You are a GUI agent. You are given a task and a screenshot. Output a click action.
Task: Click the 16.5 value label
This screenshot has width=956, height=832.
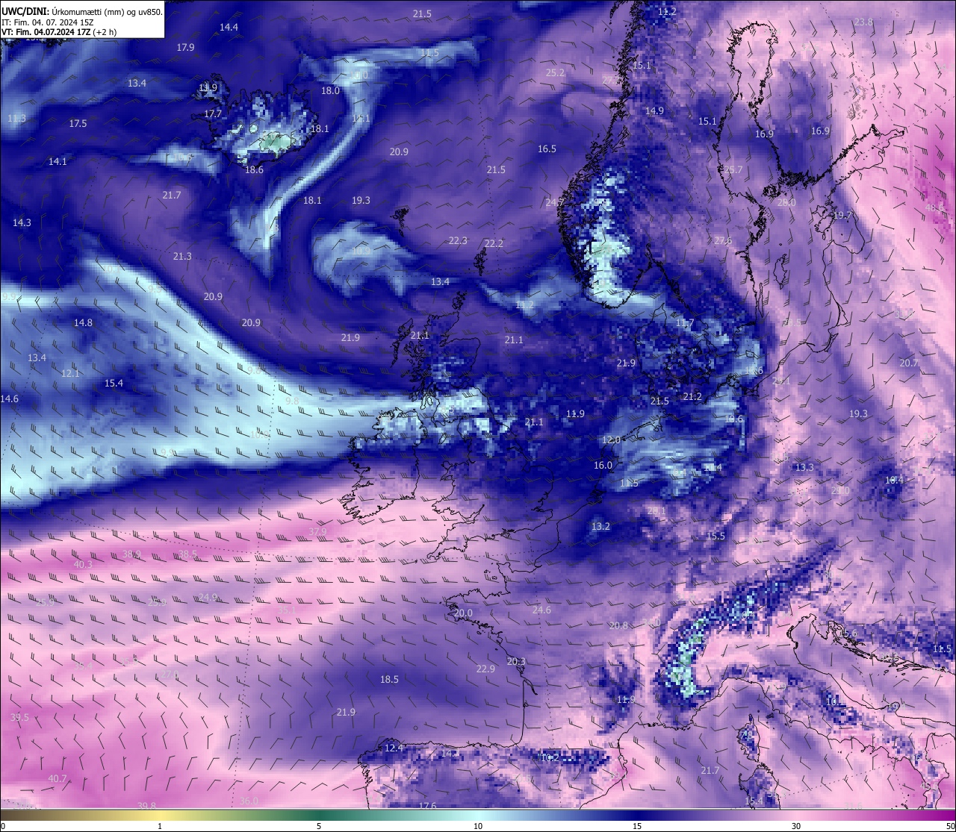click(x=547, y=149)
